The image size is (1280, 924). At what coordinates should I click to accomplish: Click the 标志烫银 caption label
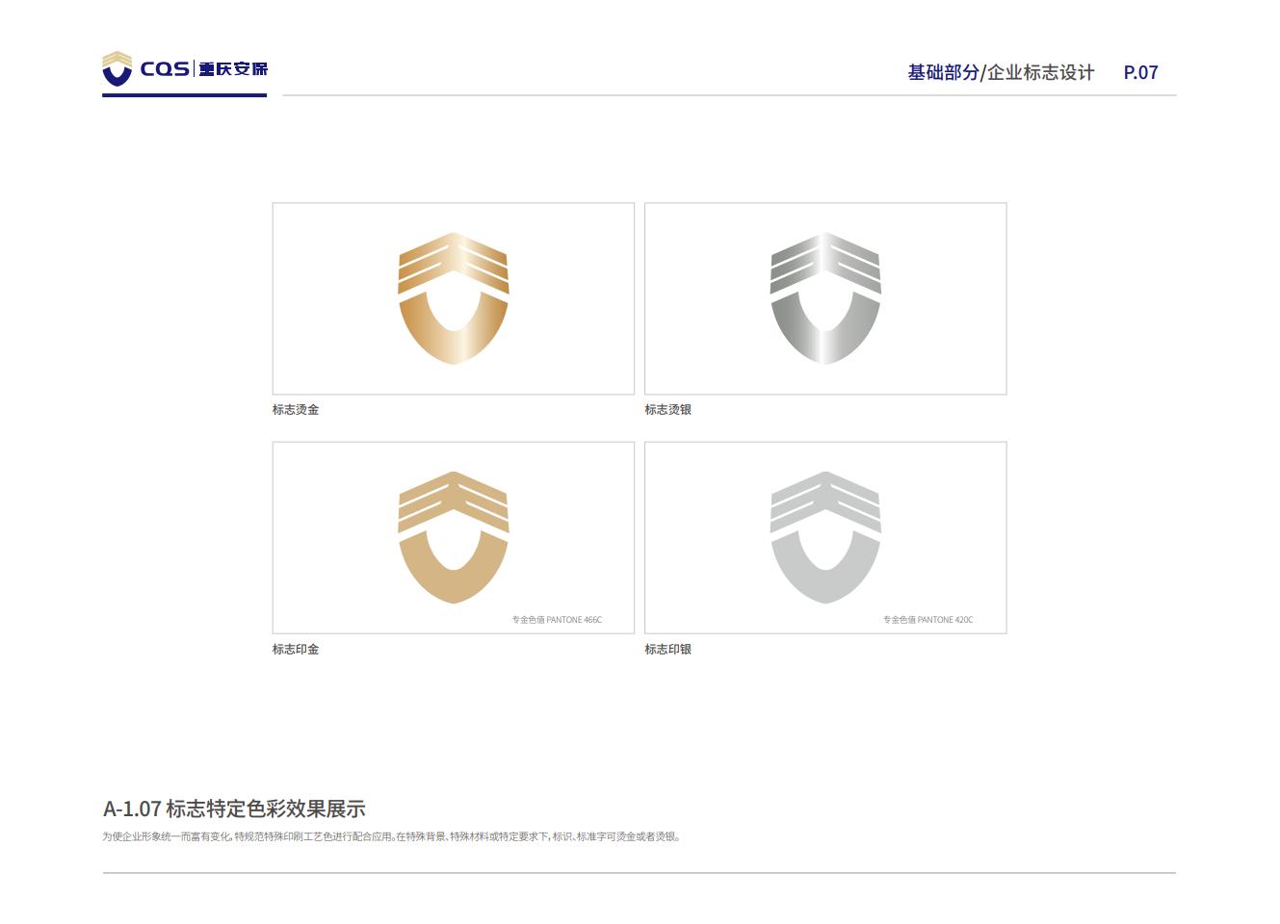tap(668, 410)
